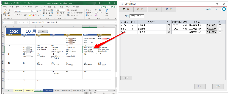Switch to ガントチャート sheet tab
The image size is (231, 96).
(48, 90)
